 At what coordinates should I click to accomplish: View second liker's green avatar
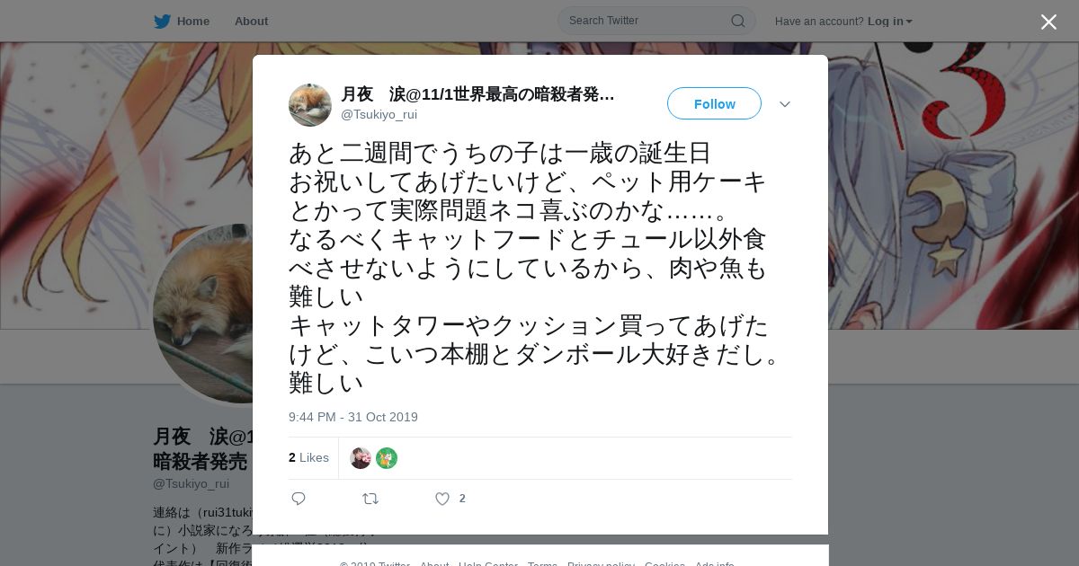tap(387, 458)
